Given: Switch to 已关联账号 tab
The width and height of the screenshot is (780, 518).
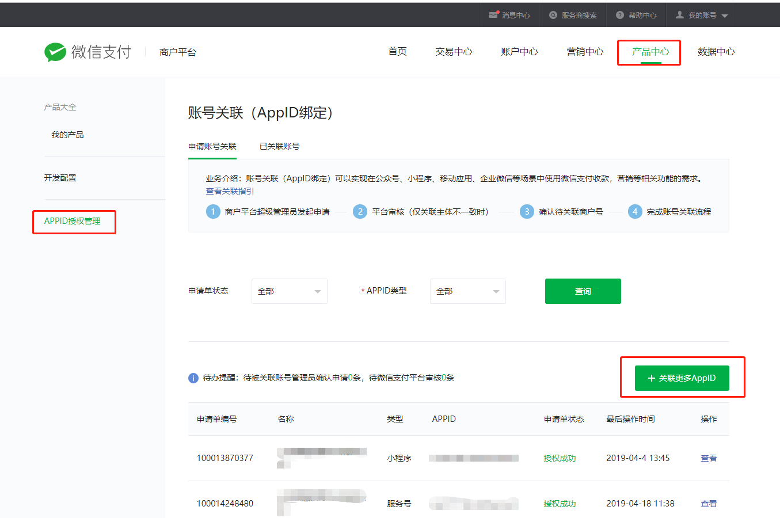Looking at the screenshot, I should [280, 146].
